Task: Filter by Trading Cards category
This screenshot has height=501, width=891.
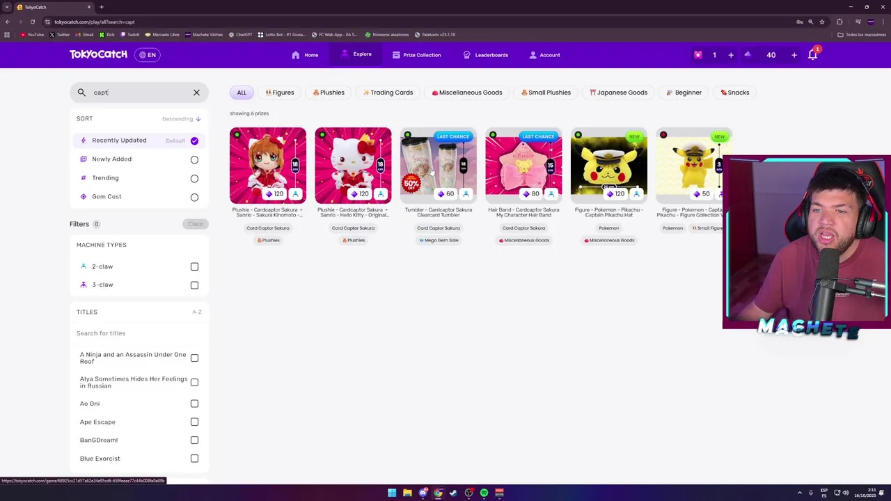Action: tap(388, 93)
